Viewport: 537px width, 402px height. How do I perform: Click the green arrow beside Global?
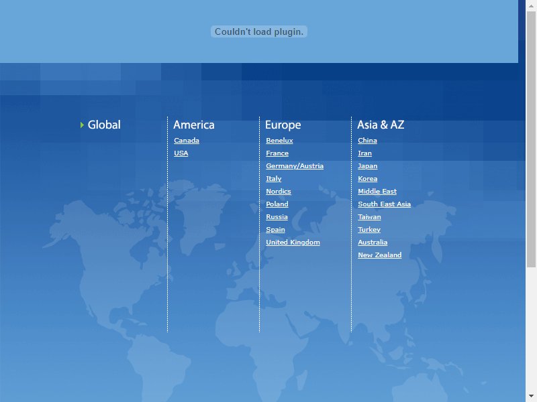(x=82, y=125)
